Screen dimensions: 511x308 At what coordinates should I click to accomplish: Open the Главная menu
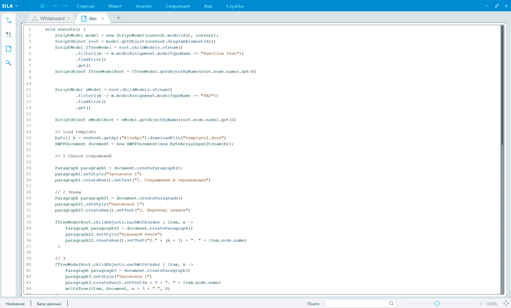pos(85,6)
